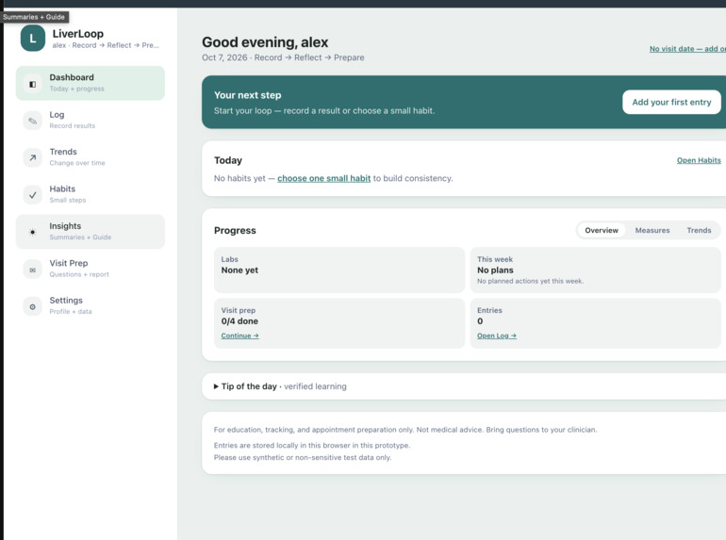Click the Today section heading
726x540 pixels.
tap(228, 160)
